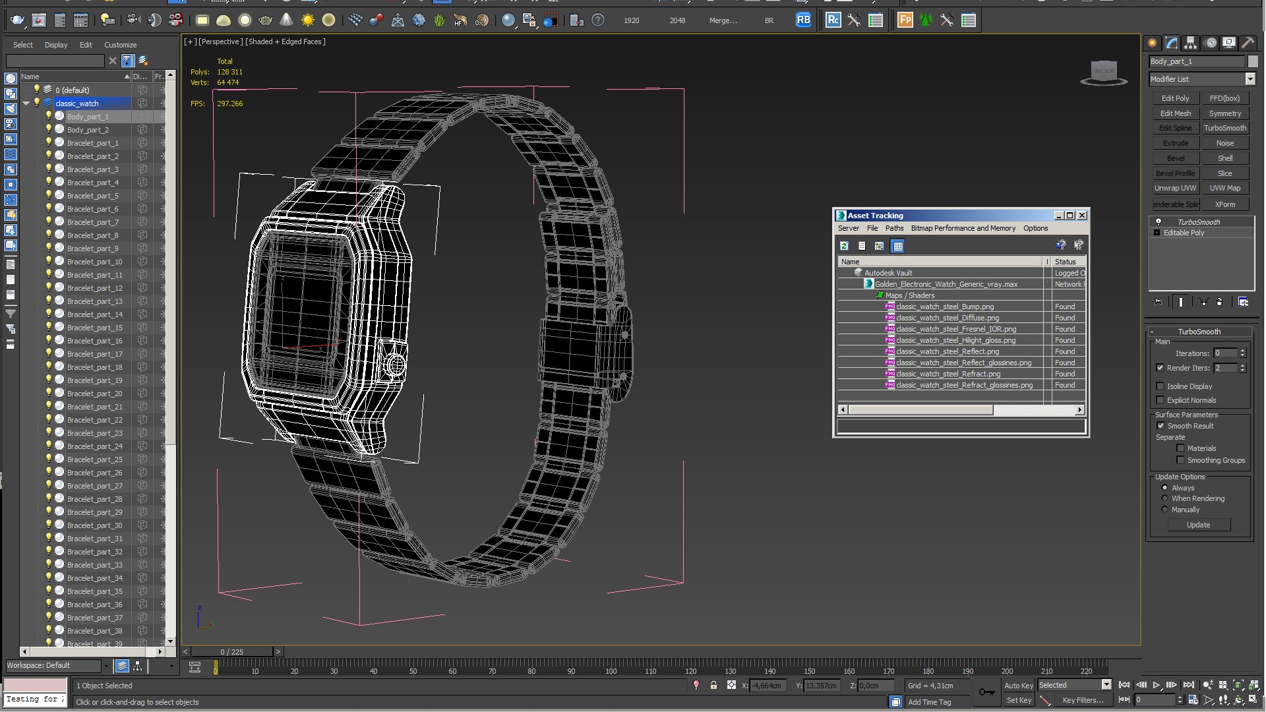This screenshot has width=1266, height=712.
Task: Open the Selected key filter dropdown
Action: pos(1106,685)
